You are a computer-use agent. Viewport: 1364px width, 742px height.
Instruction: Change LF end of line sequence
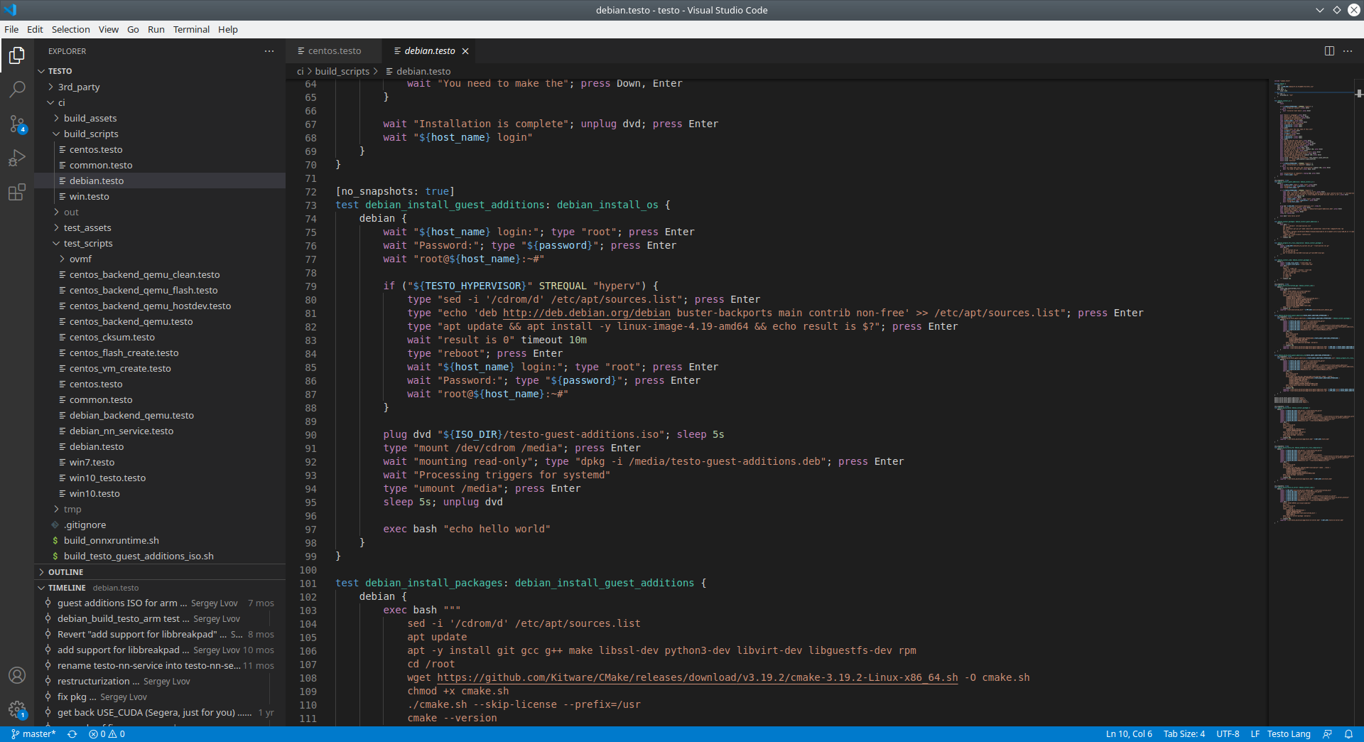1255,734
